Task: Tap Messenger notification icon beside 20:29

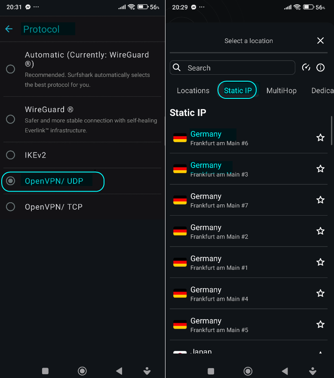Action: point(193,7)
